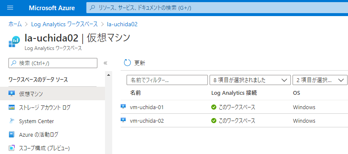Click VM icon beside vm-uchida-01

click(123, 107)
